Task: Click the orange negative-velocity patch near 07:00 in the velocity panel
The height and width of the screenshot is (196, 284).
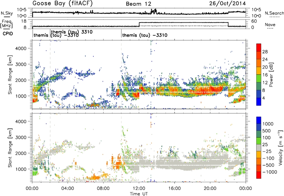Action: click(94, 177)
